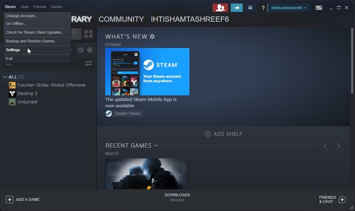Viewport: 355px width, 211px height.
Task: Expand the RECENT GAMES dropdown
Action: point(155,145)
